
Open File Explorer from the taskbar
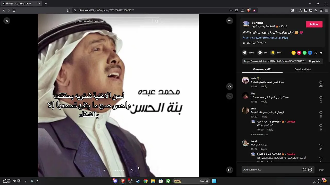coord(153,181)
